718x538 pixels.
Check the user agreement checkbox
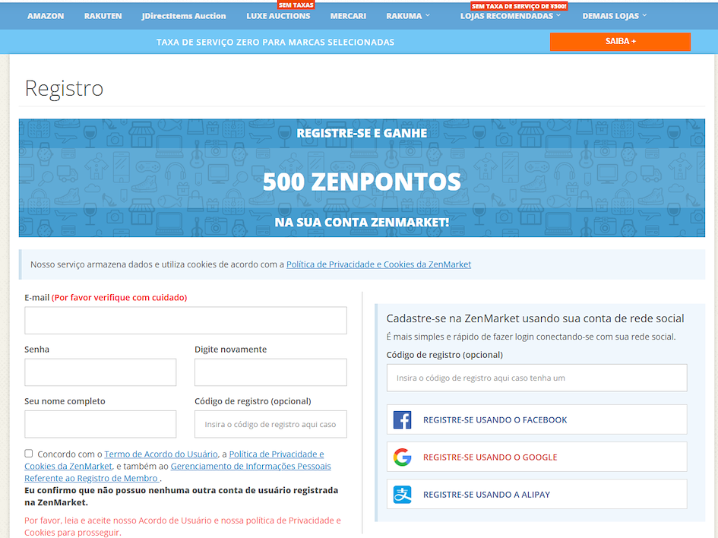29,454
